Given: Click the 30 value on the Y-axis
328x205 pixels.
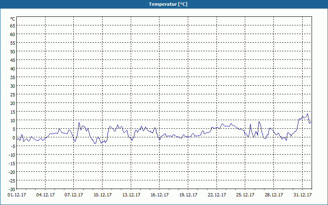Looking at the screenshot, I should click(x=13, y=86).
